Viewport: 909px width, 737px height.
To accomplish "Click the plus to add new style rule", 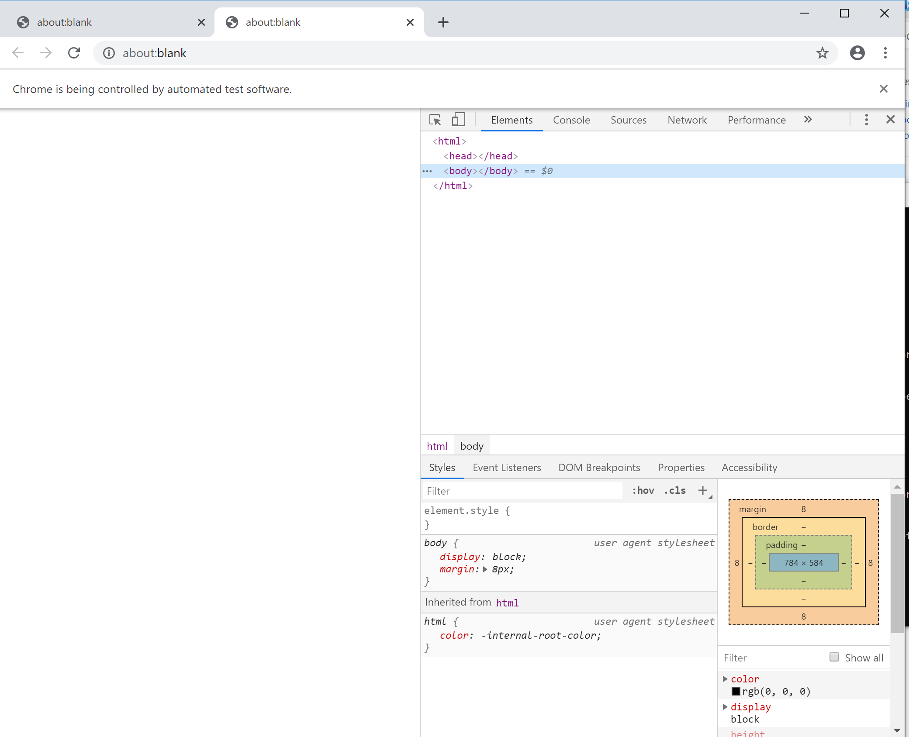I will [x=702, y=490].
